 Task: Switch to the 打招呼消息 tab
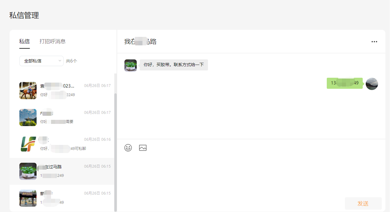pos(53,41)
